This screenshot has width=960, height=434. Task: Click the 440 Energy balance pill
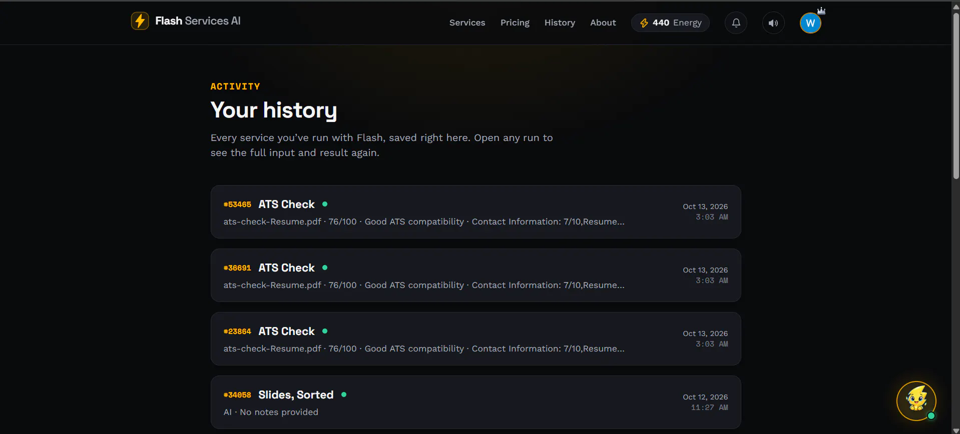click(x=670, y=23)
